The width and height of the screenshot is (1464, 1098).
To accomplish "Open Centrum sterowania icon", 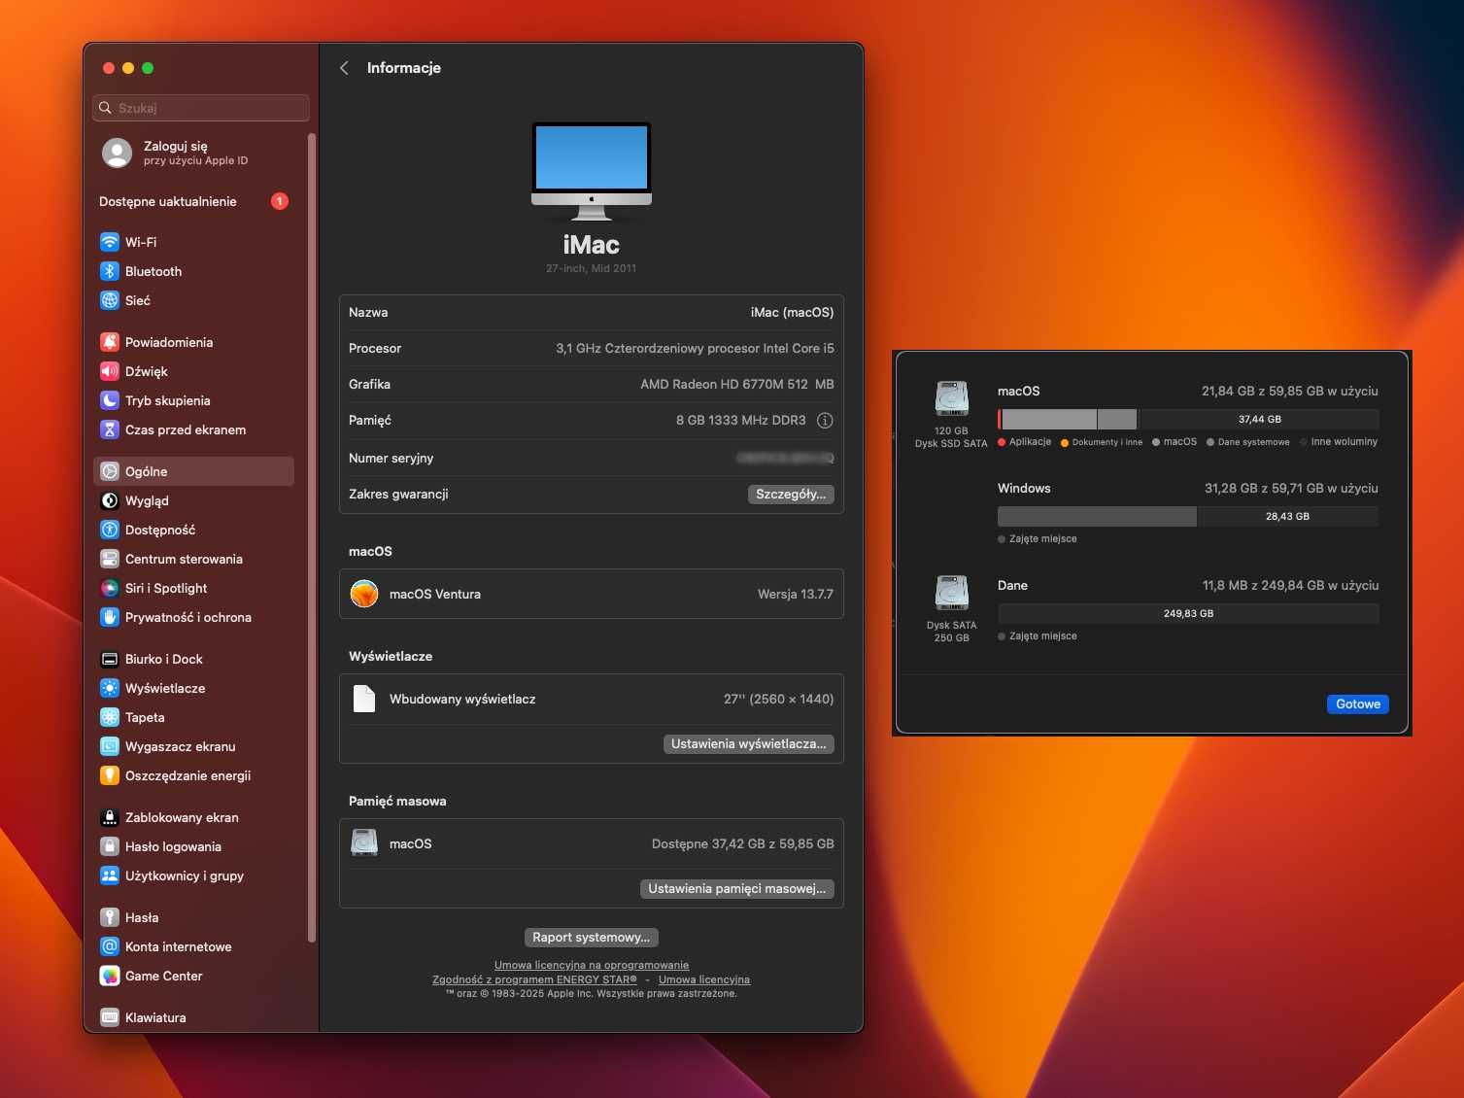I will [x=110, y=559].
